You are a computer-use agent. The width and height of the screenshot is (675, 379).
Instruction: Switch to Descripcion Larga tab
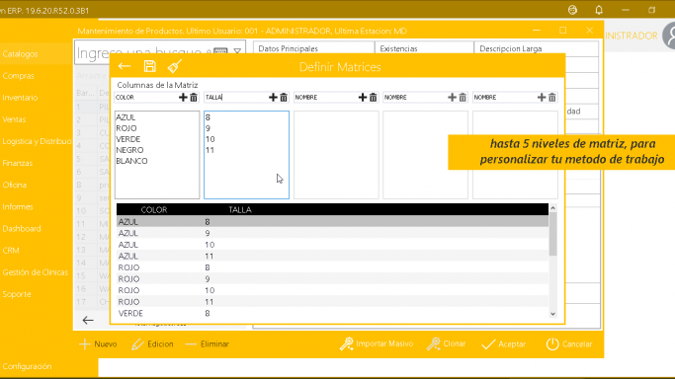pyautogui.click(x=536, y=48)
